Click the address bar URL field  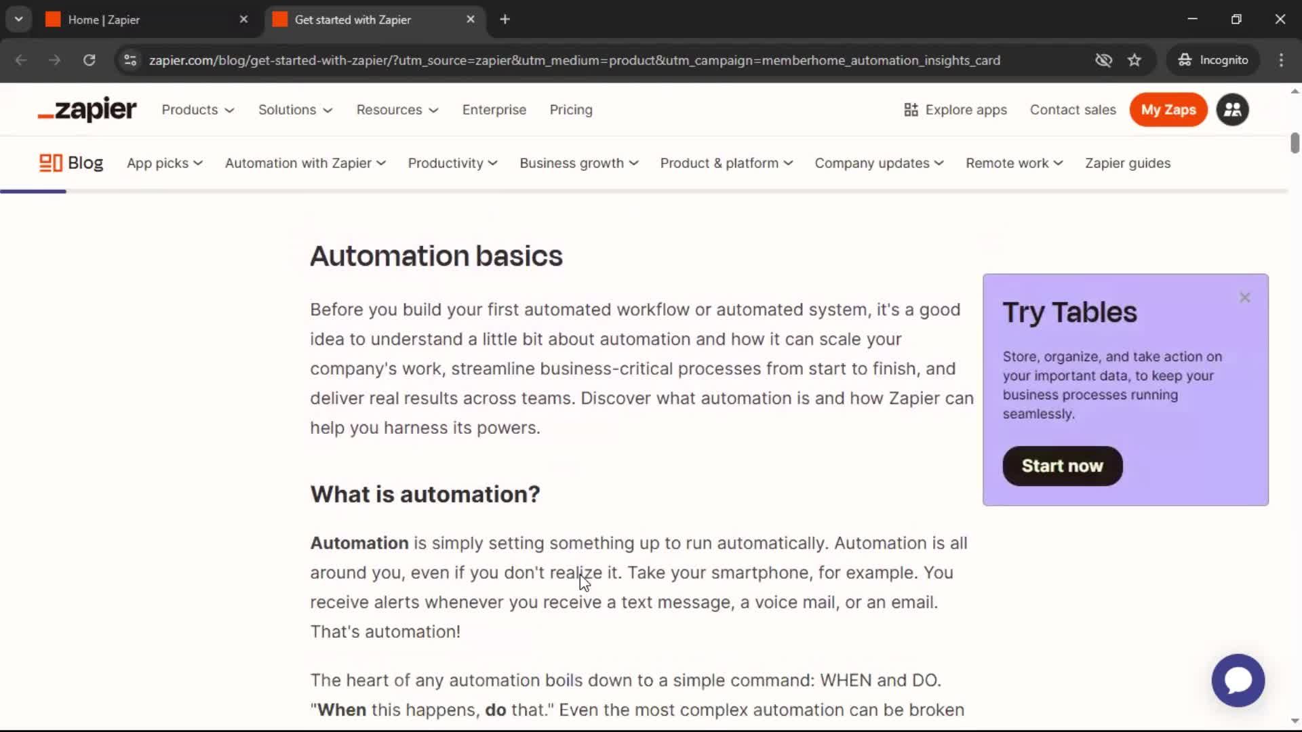click(x=574, y=60)
